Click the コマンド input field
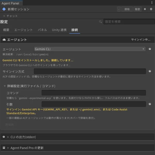This screenshot has height=155, width=155. click(94, 93)
